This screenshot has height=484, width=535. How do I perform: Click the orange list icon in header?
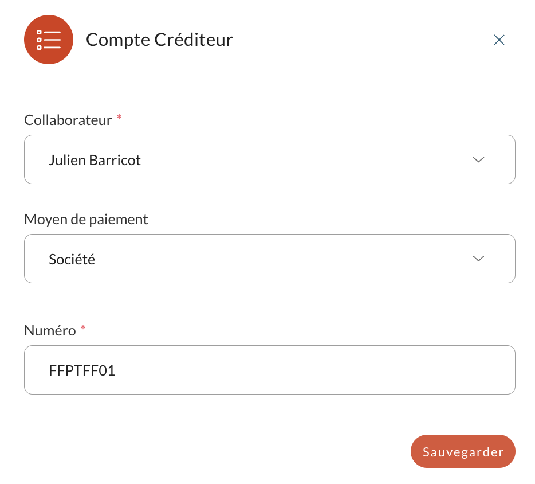[x=49, y=40]
